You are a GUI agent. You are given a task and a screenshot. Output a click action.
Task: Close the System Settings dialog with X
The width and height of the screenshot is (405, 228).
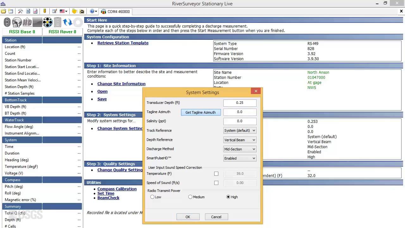[x=256, y=91]
